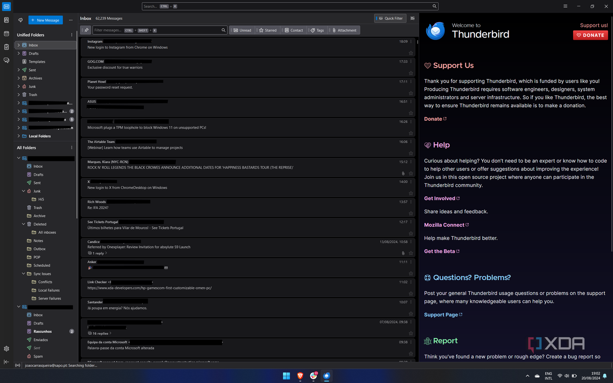Open Unified Folders options menu
Viewport: 613px width, 383px height.
[x=72, y=34]
